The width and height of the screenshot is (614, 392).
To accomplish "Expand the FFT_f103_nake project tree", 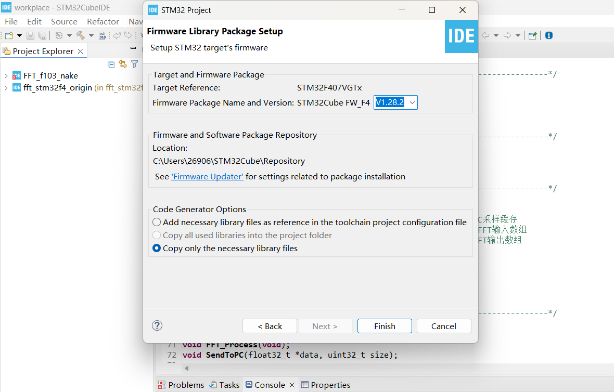I will tap(6, 76).
